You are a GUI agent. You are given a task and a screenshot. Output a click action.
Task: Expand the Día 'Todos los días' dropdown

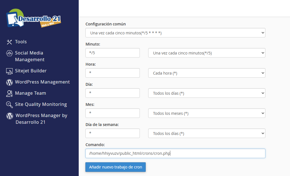(x=207, y=93)
